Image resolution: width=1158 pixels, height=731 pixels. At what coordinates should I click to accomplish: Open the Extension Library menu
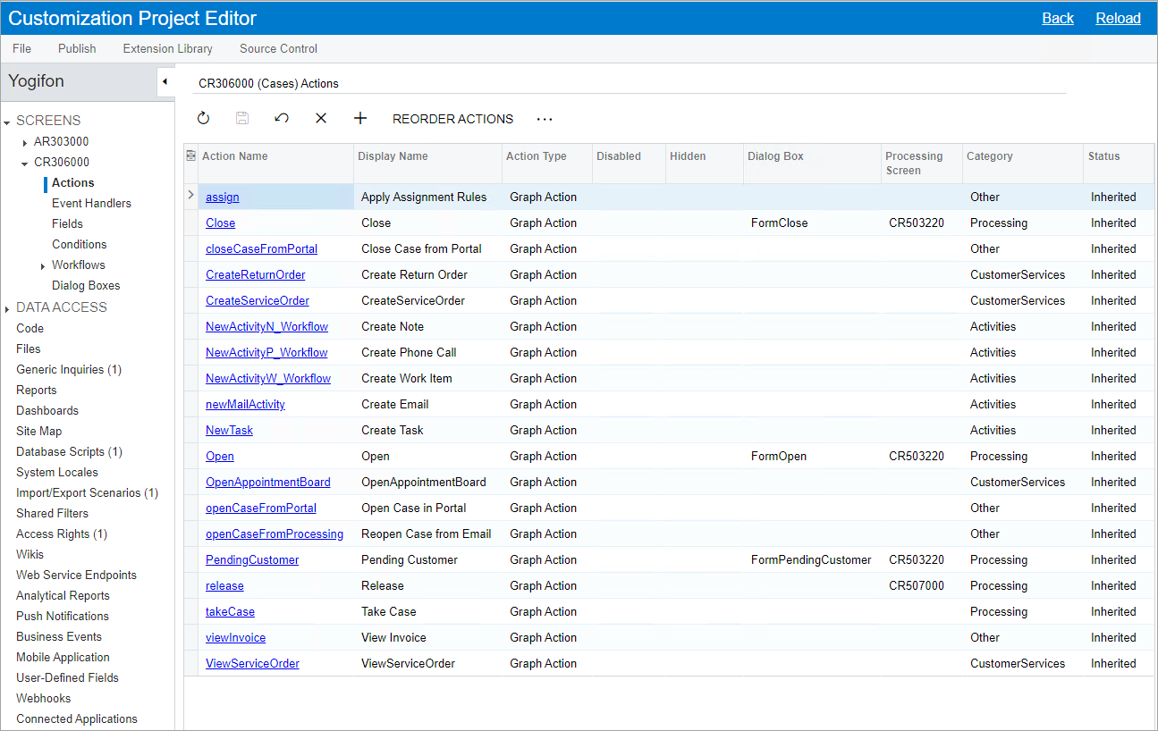coord(167,48)
